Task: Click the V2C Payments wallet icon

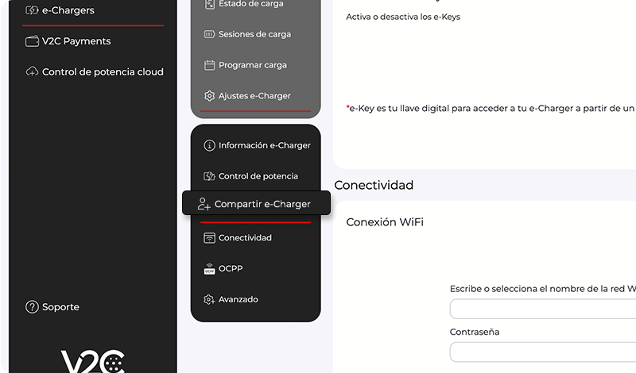Action: pyautogui.click(x=32, y=41)
